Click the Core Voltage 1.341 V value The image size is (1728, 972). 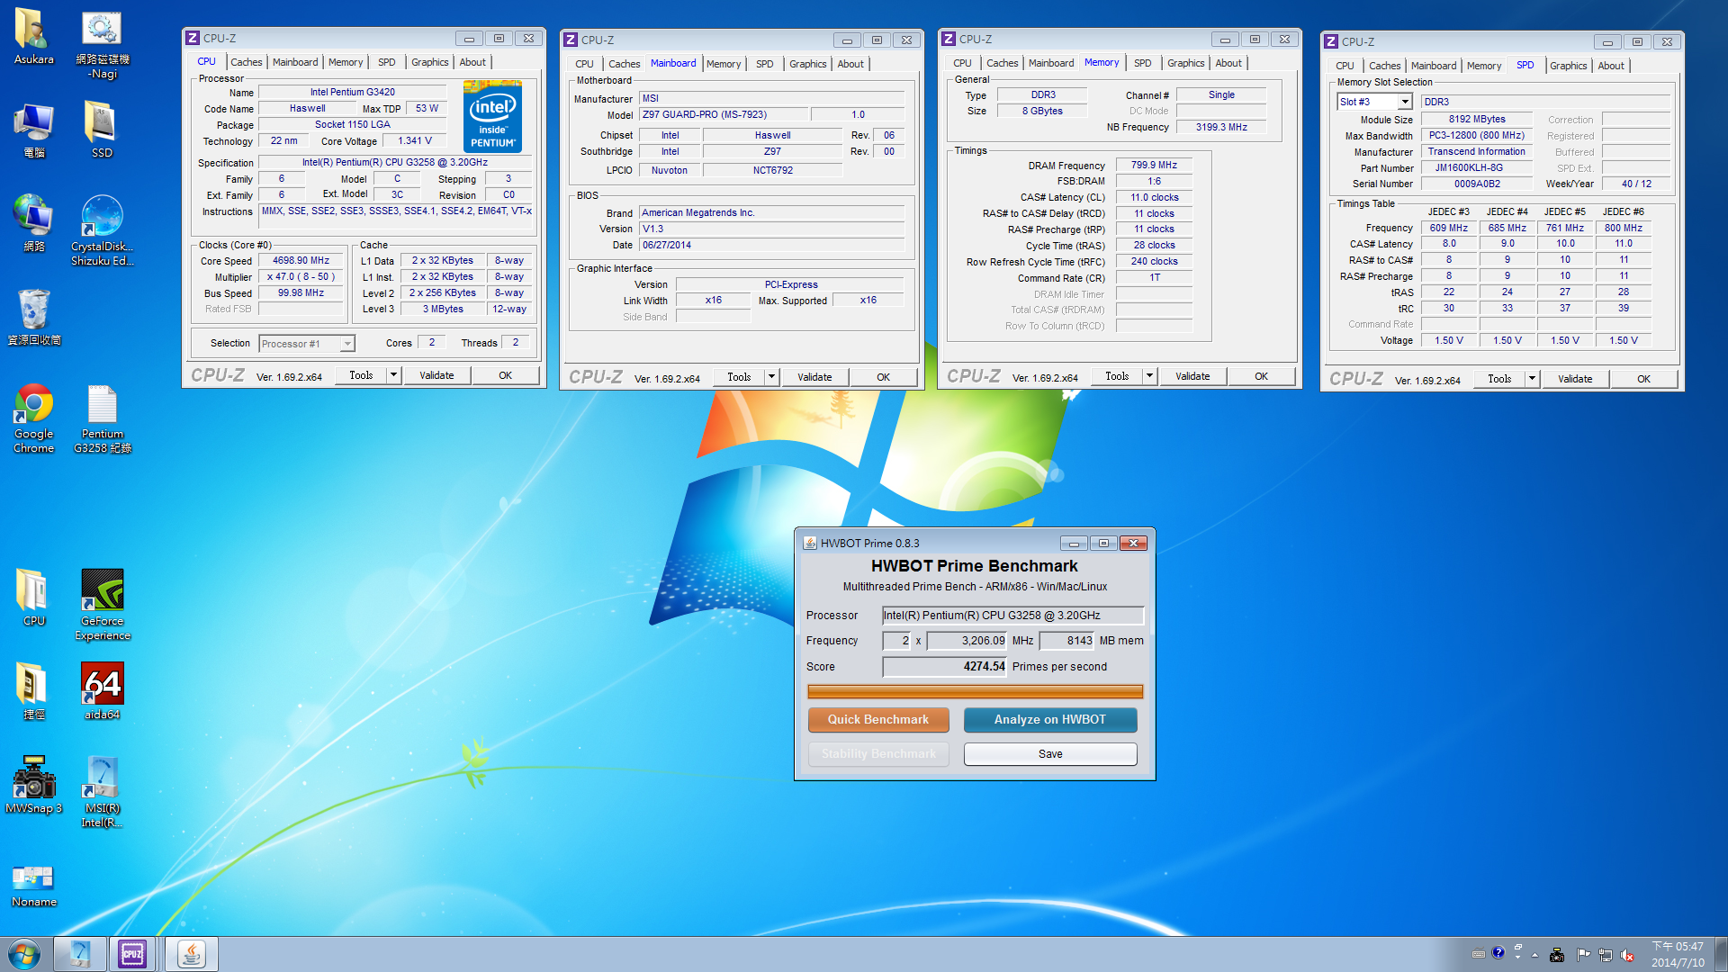pos(415,140)
